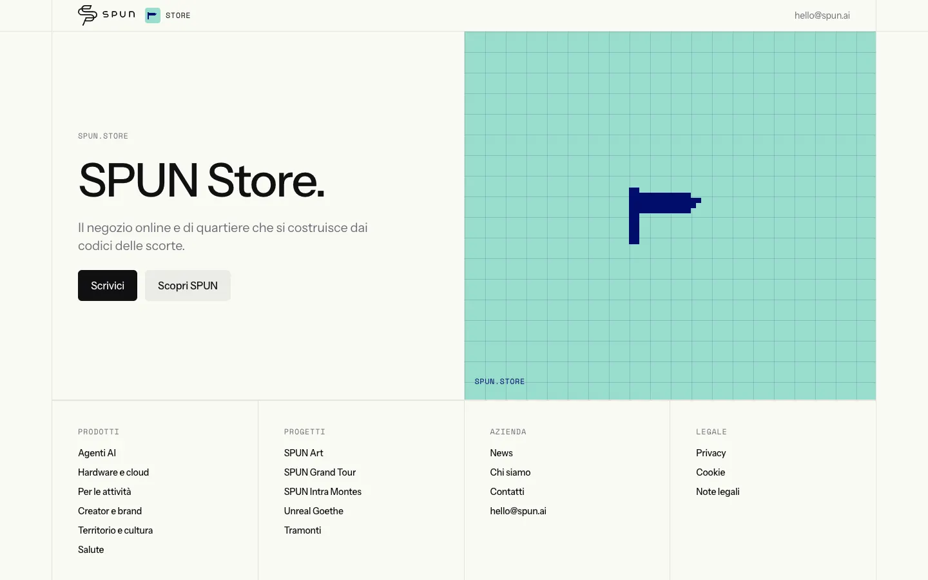Select the Salute link
Image resolution: width=928 pixels, height=580 pixels.
click(91, 550)
